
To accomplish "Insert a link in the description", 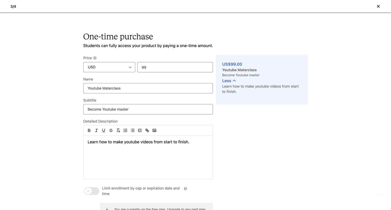I will click(x=147, y=131).
